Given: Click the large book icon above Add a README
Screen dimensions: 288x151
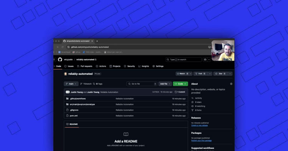Looking at the screenshot, I should coord(126,134).
